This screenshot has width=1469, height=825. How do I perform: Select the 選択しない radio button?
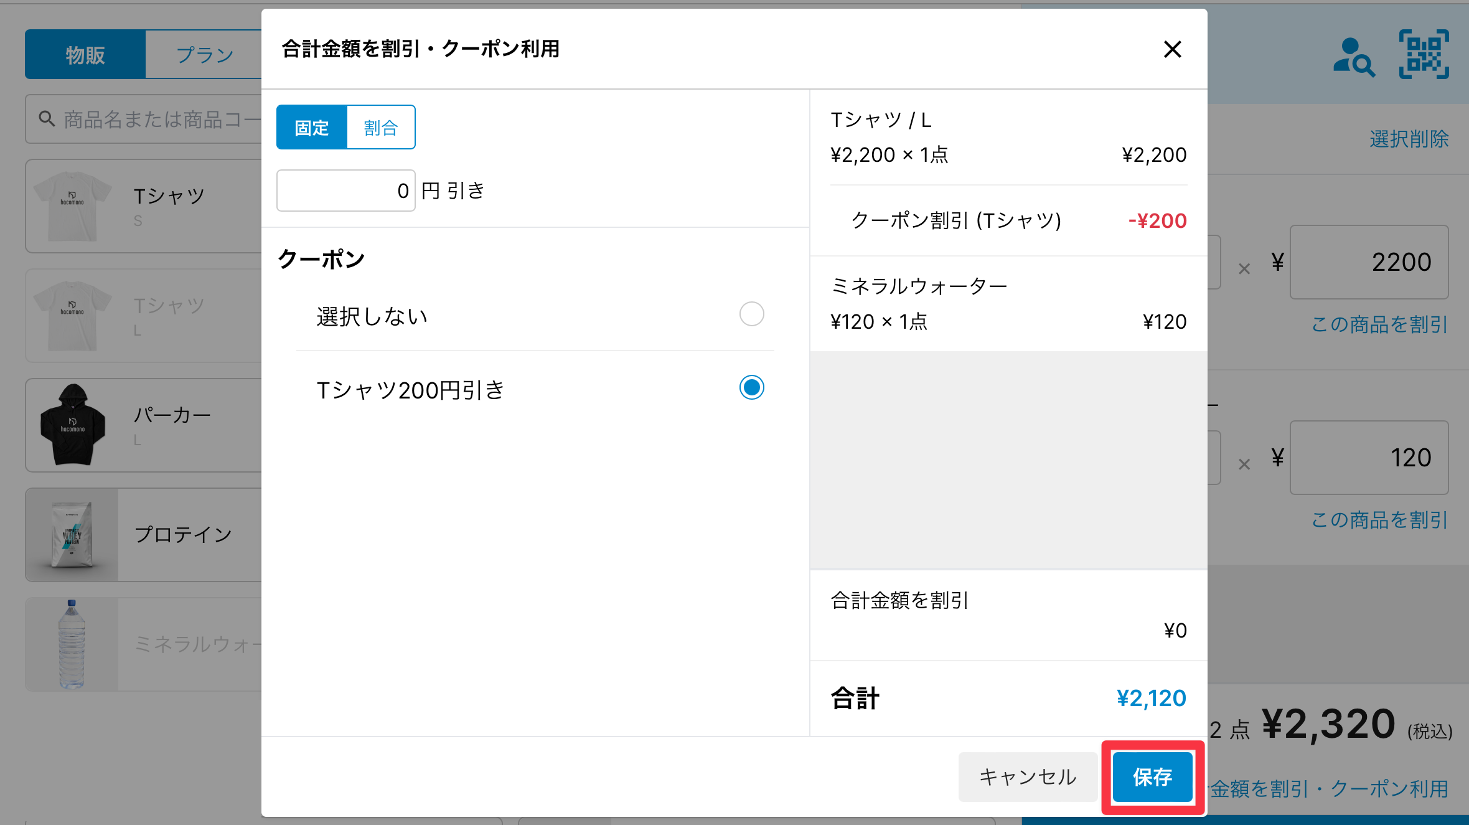pyautogui.click(x=751, y=314)
